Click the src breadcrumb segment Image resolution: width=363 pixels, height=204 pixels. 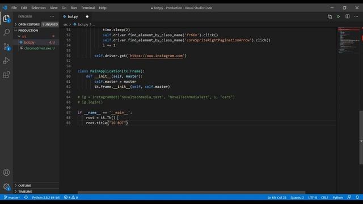(66, 24)
